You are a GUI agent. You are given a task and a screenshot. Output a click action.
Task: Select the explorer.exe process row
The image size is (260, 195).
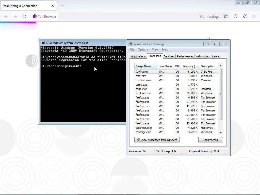pyautogui.click(x=176, y=93)
